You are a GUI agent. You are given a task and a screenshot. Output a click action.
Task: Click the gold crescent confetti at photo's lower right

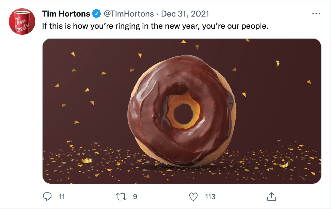pos(284,164)
